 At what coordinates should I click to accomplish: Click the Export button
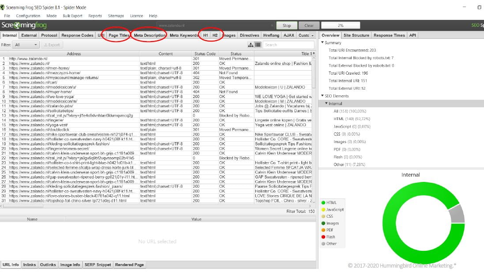tap(52, 45)
